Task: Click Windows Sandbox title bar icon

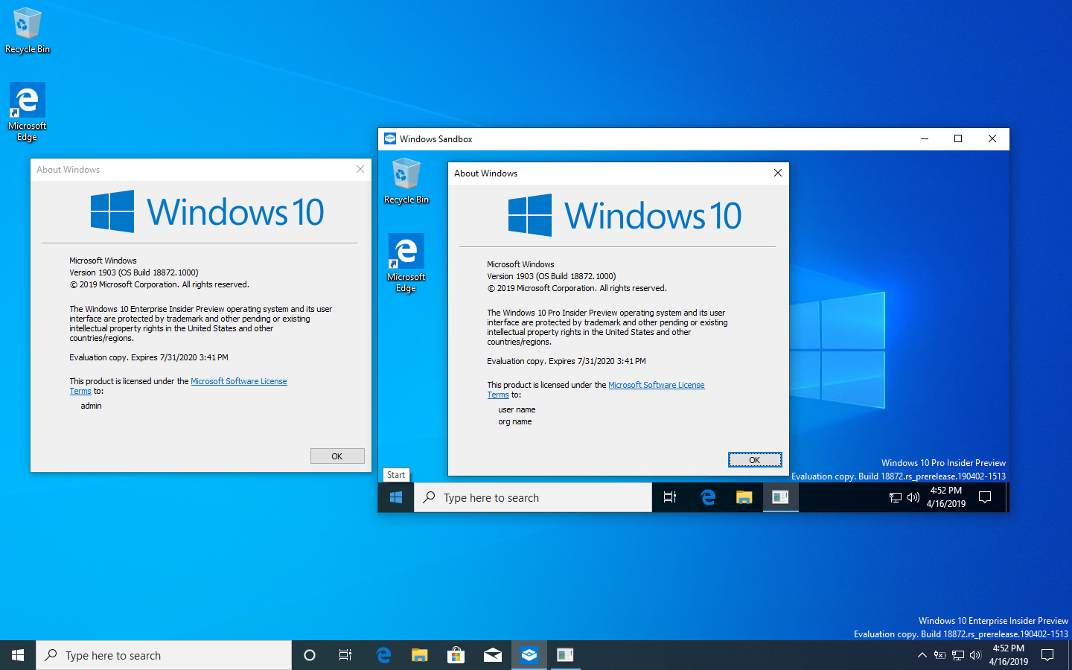Action: tap(390, 138)
